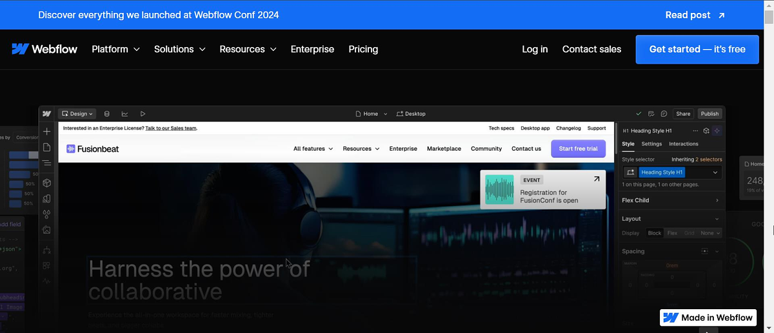Select Block display option
Image resolution: width=774 pixels, height=333 pixels.
655,233
